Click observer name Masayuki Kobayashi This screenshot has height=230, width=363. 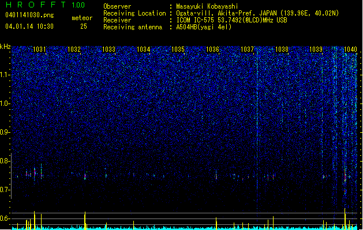click(207, 6)
